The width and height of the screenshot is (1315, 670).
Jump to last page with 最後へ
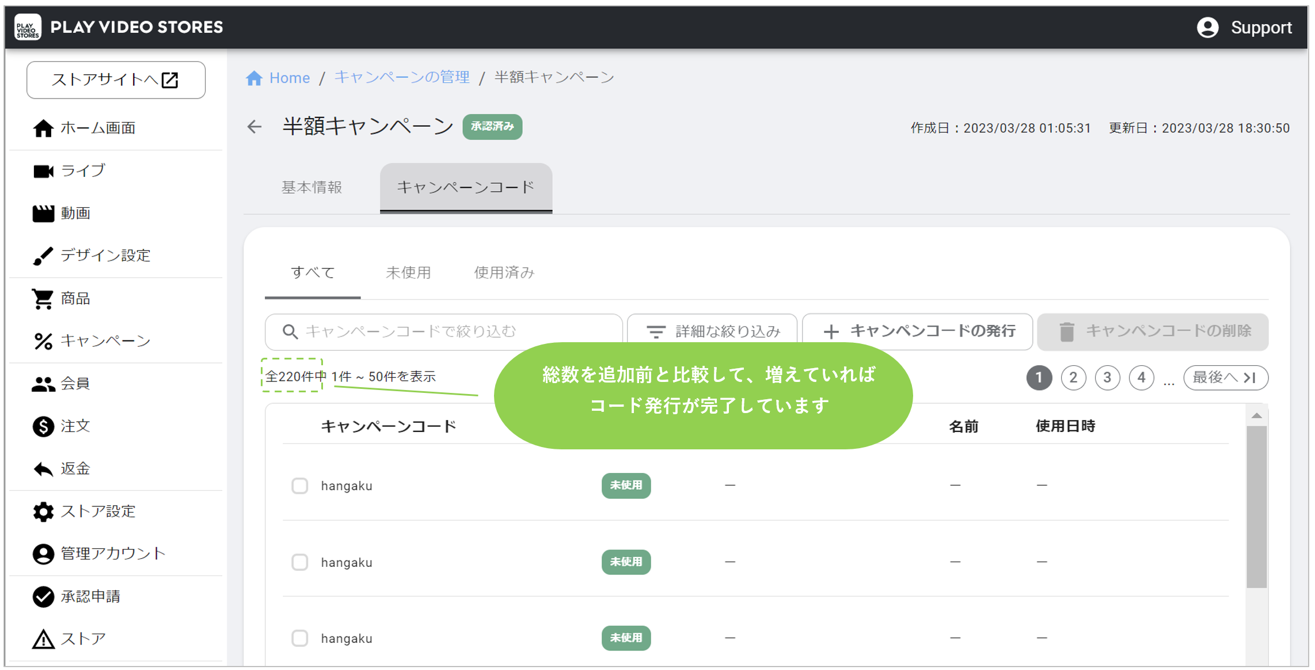(x=1226, y=377)
